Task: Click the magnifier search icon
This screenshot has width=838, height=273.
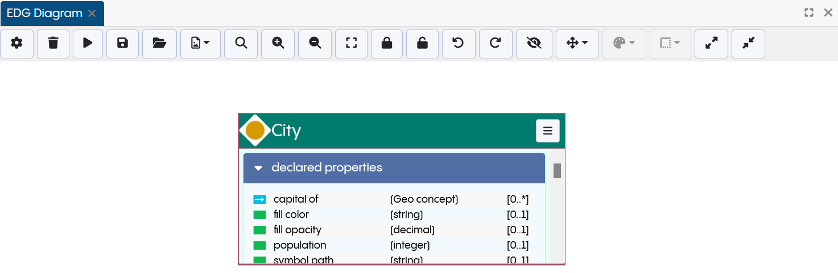Action: click(x=241, y=44)
